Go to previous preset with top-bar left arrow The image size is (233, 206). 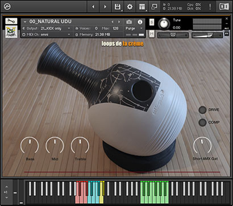coord(93,7)
